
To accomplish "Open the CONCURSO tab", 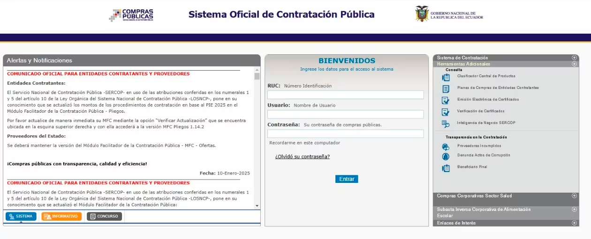I will tap(104, 217).
